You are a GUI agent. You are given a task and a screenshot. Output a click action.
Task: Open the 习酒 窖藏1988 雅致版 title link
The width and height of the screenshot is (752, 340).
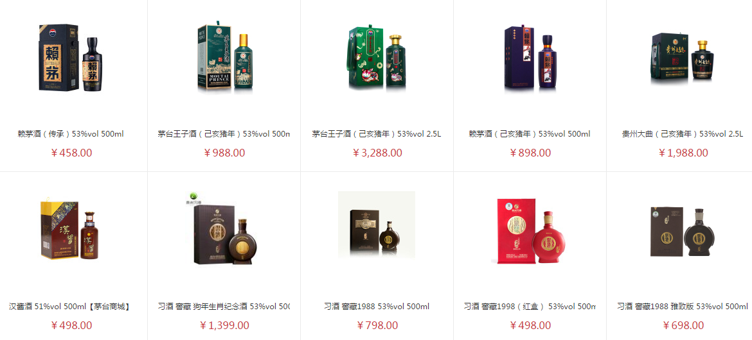coord(683,307)
